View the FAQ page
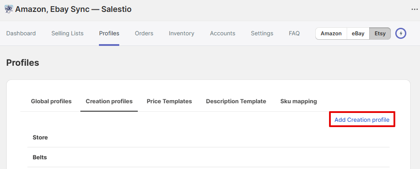The height and width of the screenshot is (169, 420). coord(294,34)
